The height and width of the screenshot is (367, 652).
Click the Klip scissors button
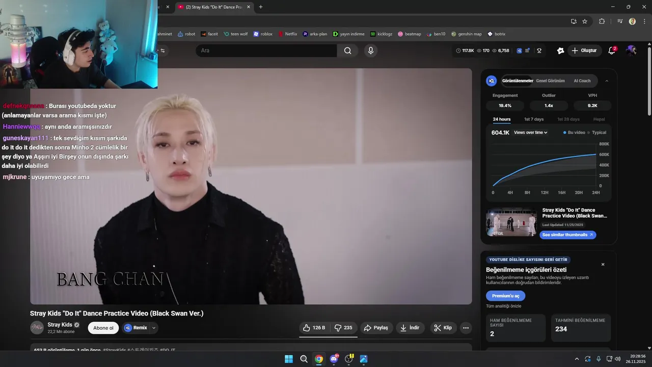pos(443,328)
